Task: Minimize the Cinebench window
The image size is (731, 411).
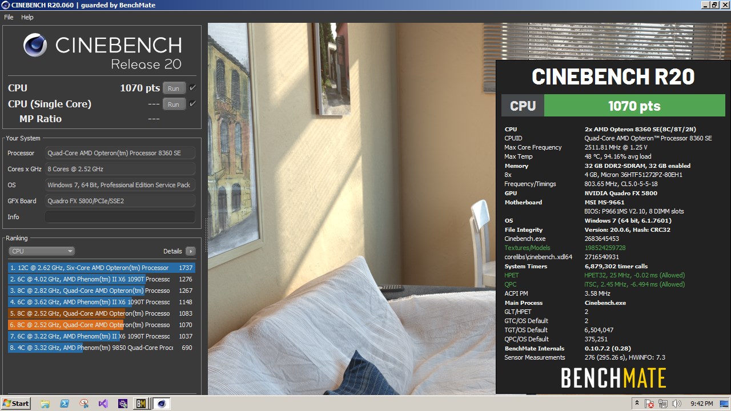Action: point(705,5)
